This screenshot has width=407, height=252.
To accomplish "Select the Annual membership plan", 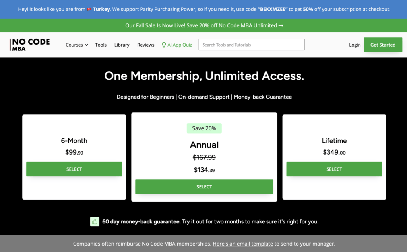I will pos(204,186).
